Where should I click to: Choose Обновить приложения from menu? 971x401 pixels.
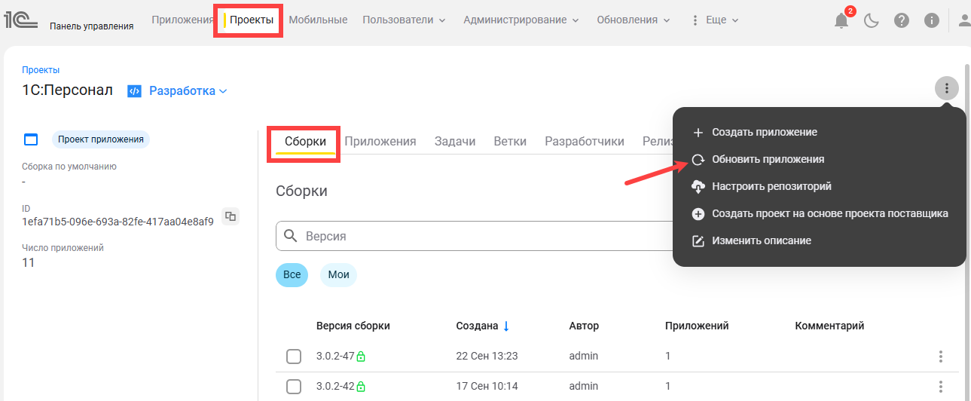point(819,160)
